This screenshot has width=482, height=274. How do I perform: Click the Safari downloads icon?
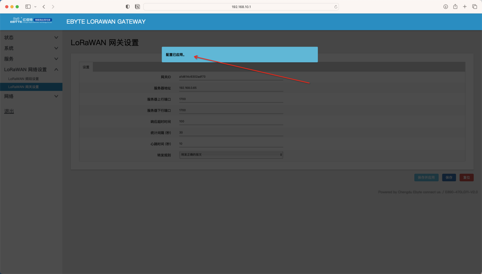click(x=445, y=6)
